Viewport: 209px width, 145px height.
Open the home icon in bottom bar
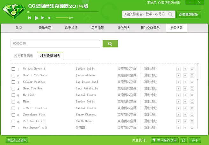point(184,140)
